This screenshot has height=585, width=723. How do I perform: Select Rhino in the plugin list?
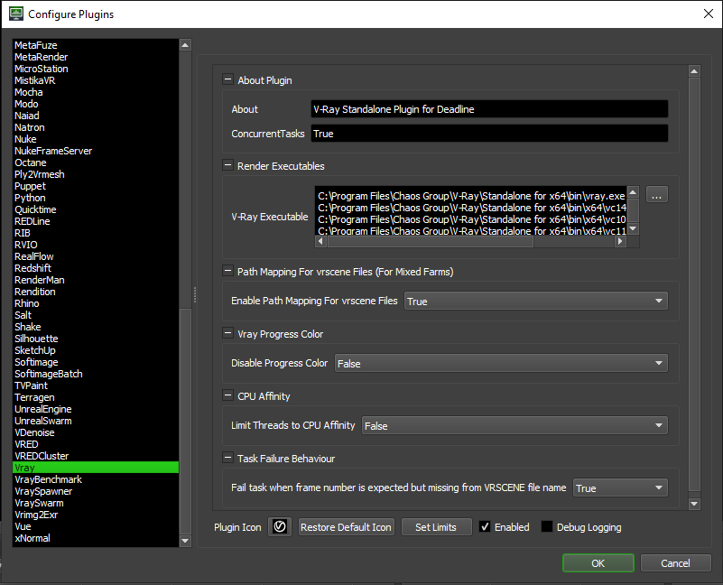[x=96, y=303]
